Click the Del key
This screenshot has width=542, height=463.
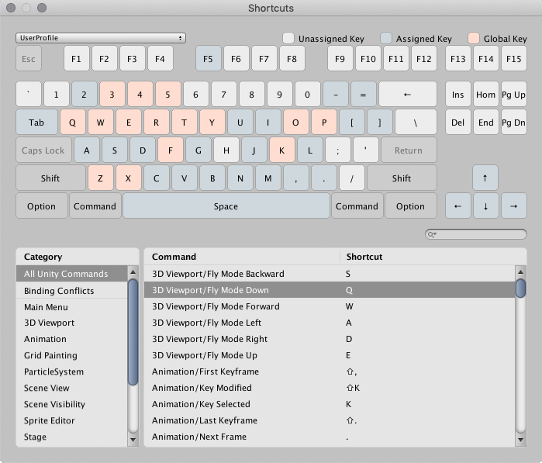(458, 123)
